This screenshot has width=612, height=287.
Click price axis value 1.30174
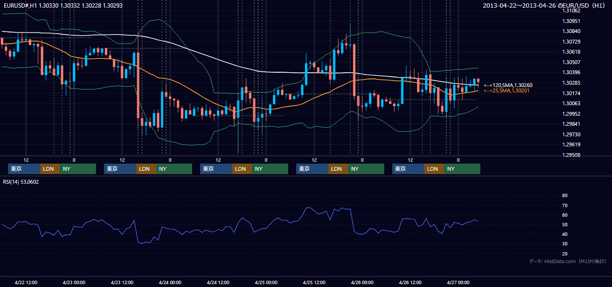571,93
